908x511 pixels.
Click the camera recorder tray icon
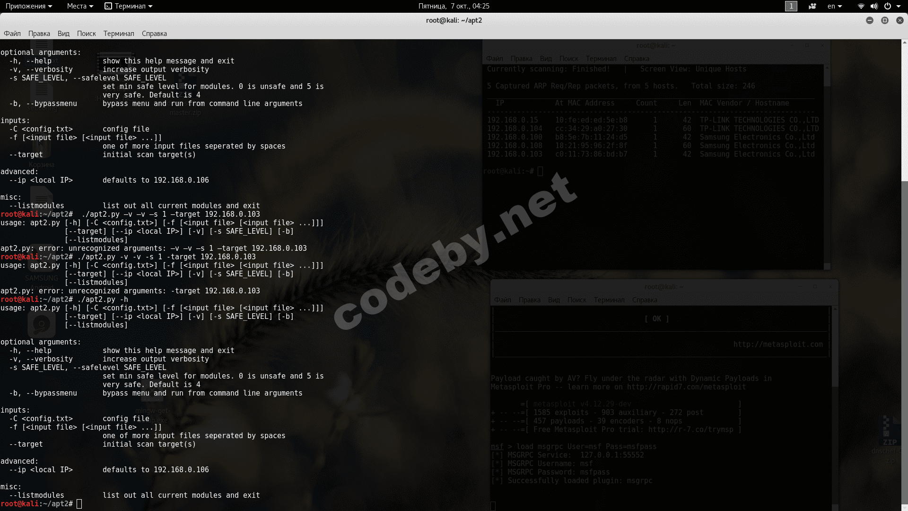point(812,6)
